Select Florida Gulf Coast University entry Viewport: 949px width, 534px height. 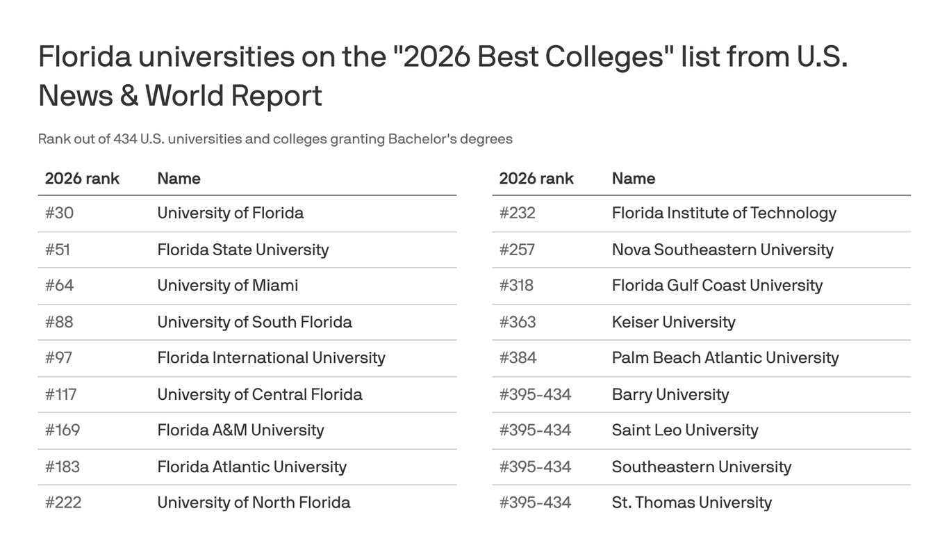click(717, 285)
